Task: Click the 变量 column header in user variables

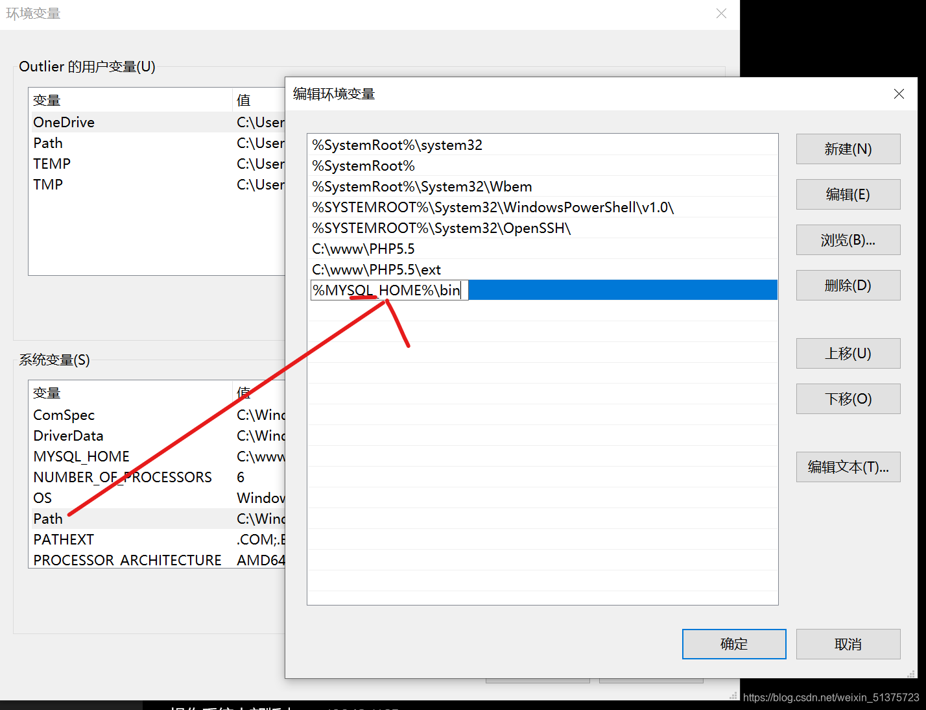Action: tap(131, 100)
